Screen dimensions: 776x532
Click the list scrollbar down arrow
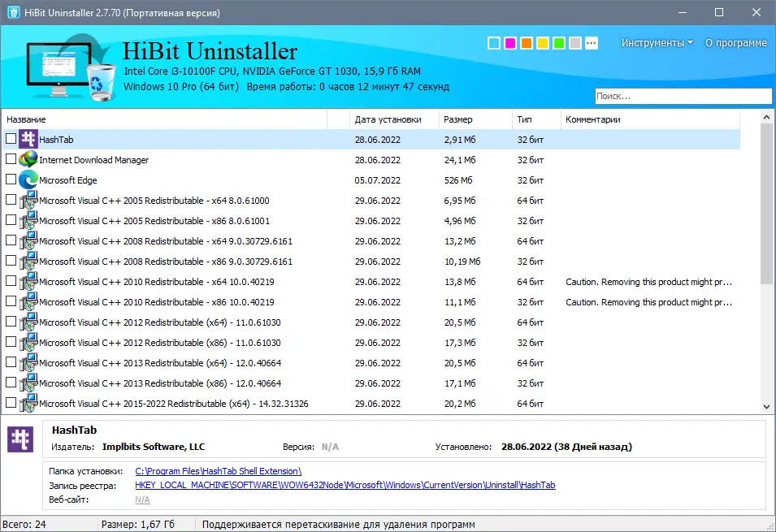point(766,407)
